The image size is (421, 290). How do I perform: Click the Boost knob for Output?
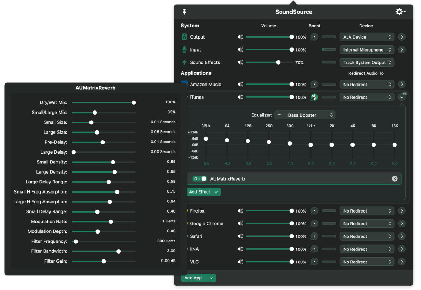click(x=314, y=37)
